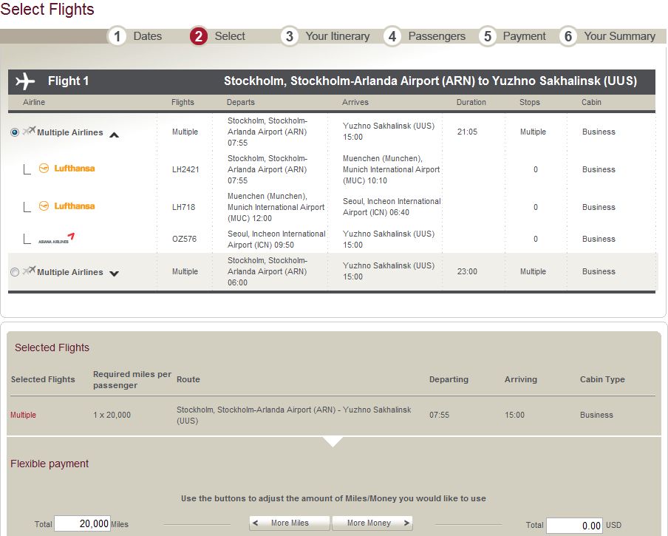Click step 1 Dates circle icon
The image size is (668, 536).
tap(117, 36)
